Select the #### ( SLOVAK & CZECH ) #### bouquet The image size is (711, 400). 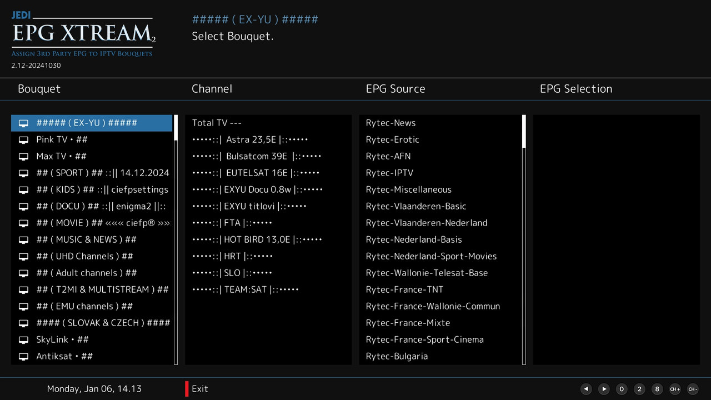pyautogui.click(x=92, y=323)
